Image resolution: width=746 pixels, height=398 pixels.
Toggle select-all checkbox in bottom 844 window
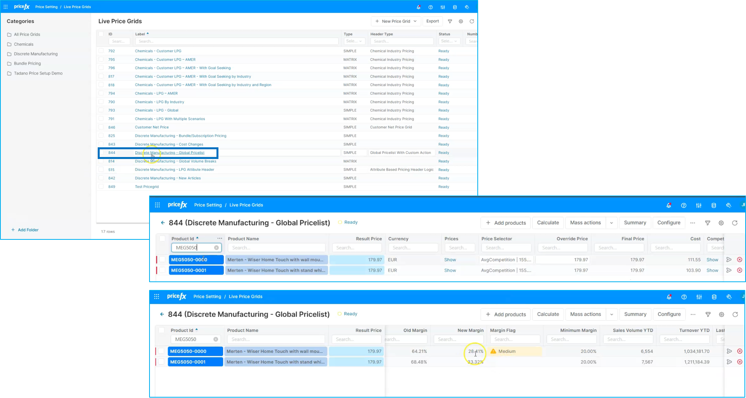coord(161,330)
